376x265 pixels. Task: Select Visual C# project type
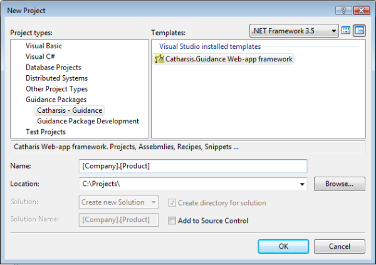coord(40,56)
